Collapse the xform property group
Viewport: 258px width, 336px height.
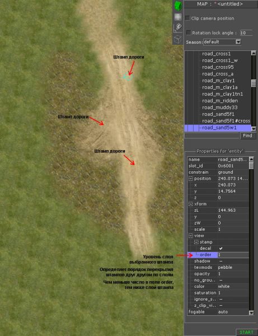[x=190, y=204]
